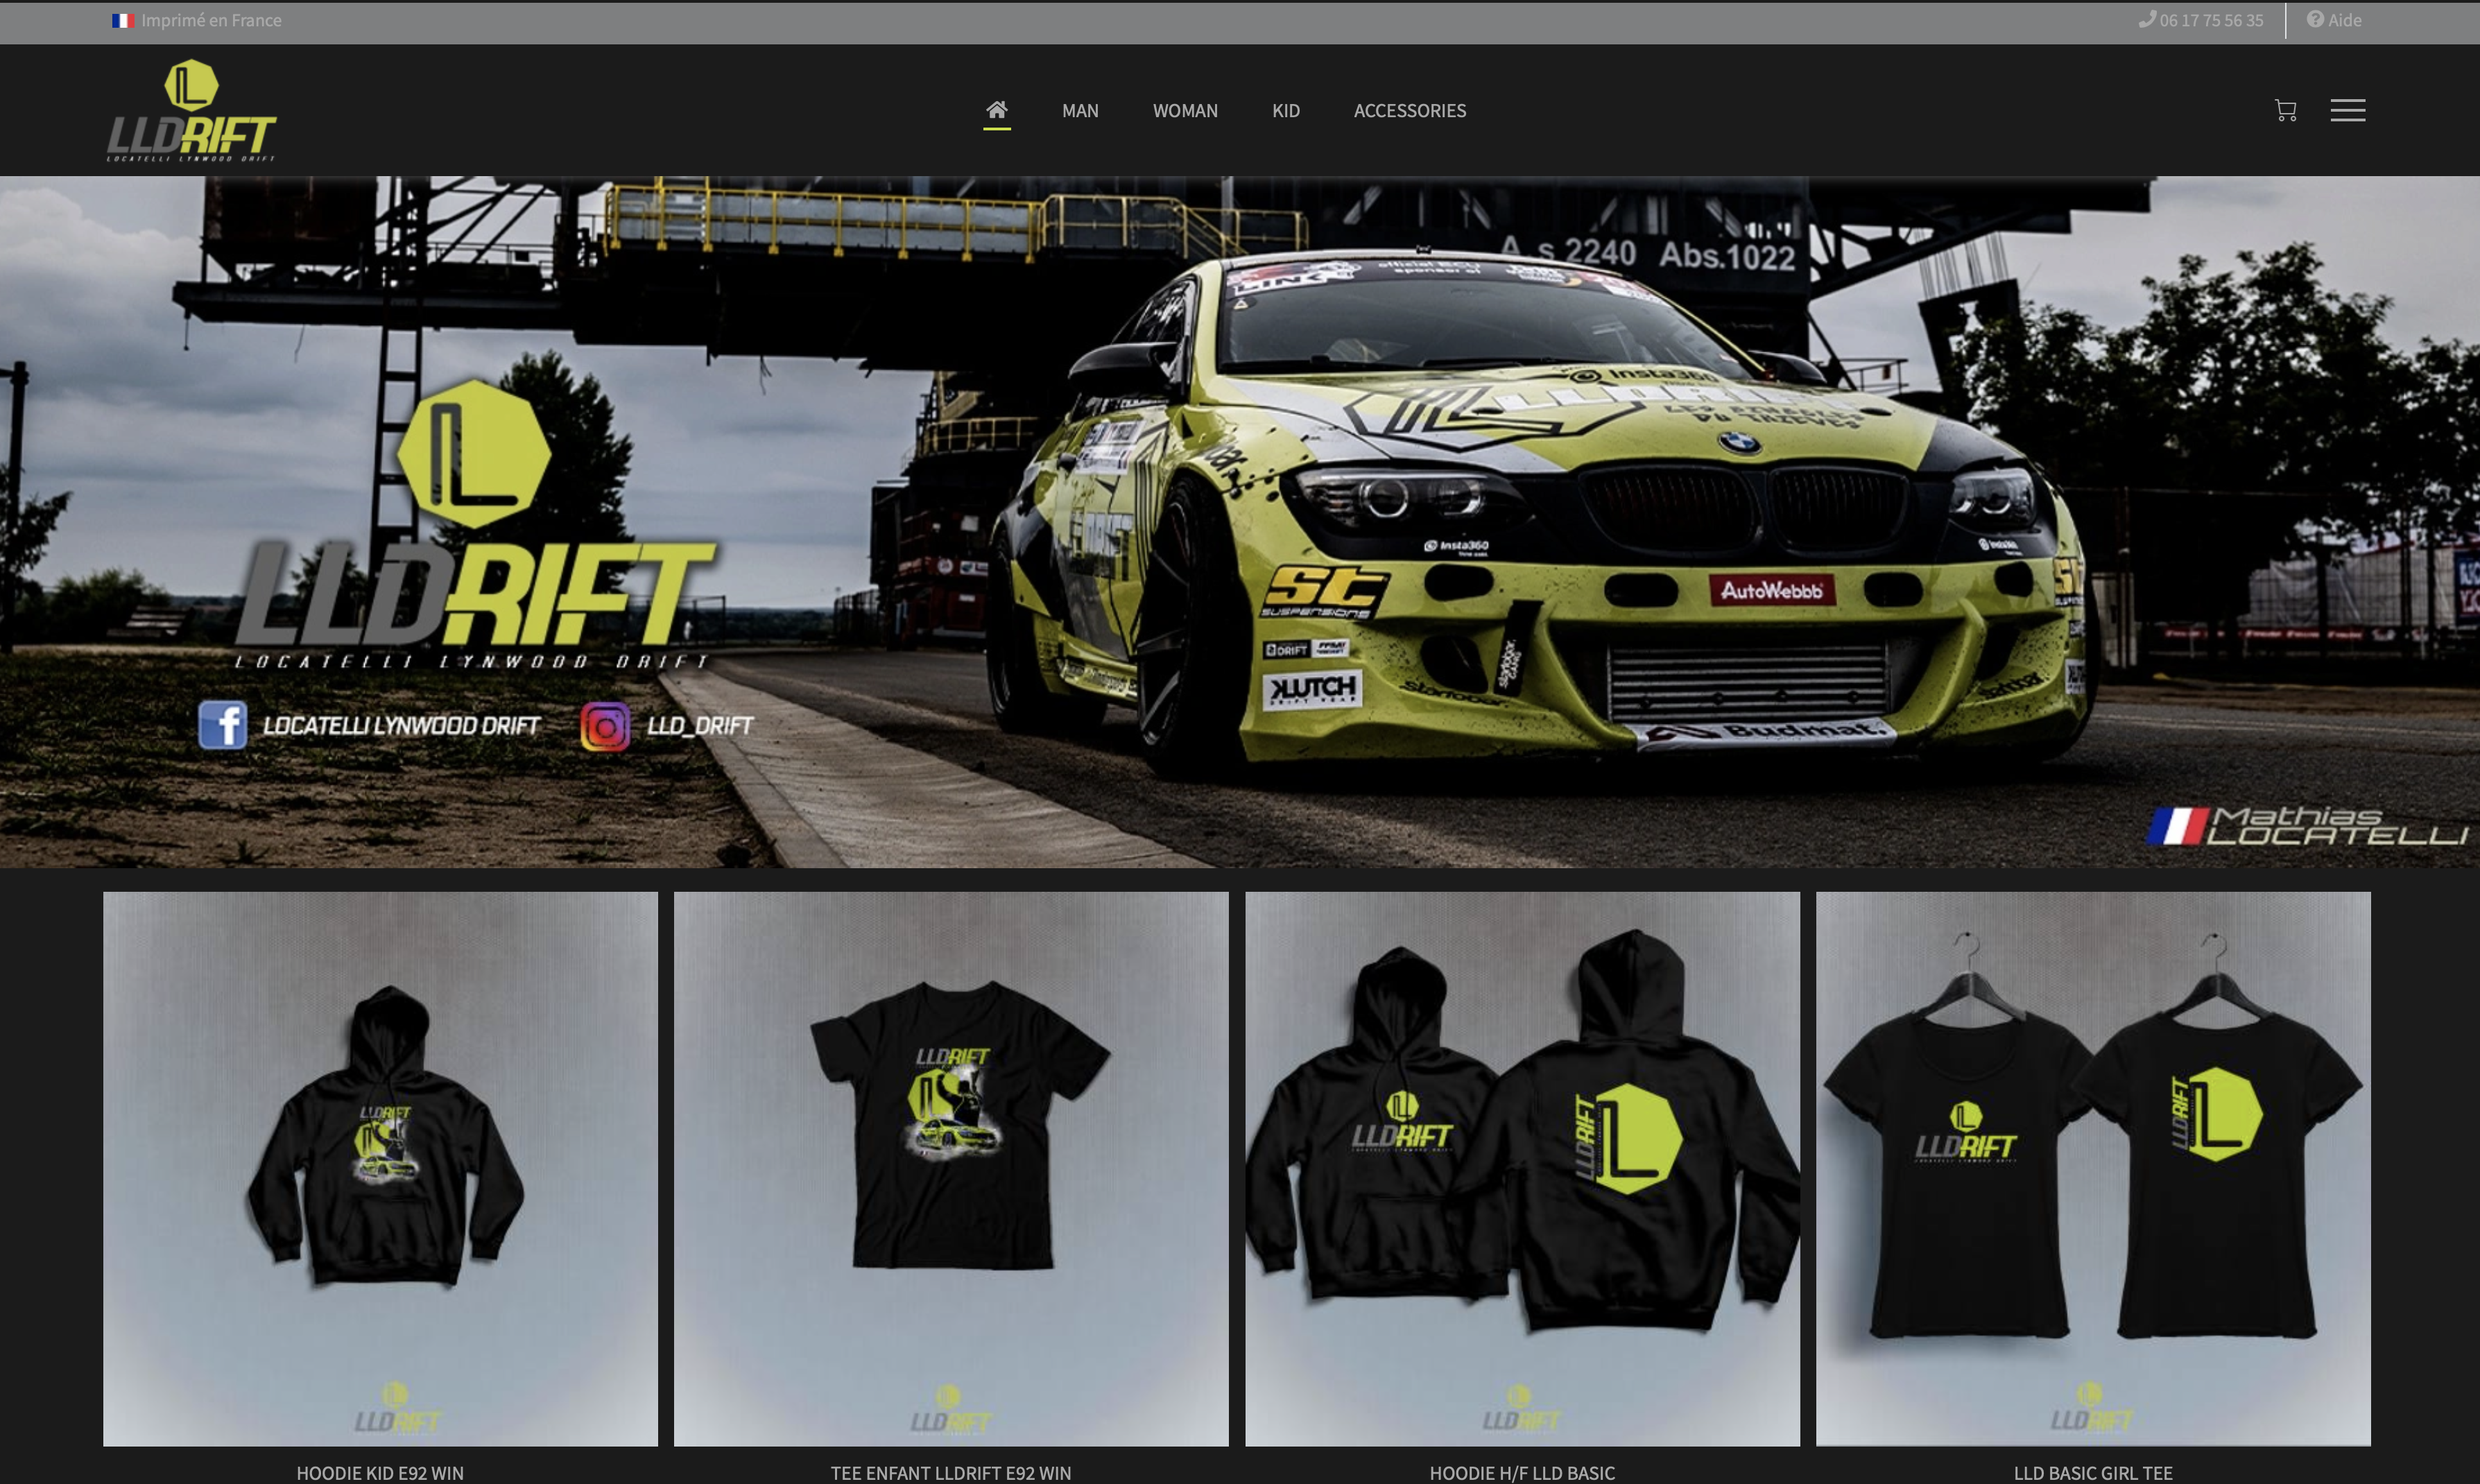Open the ACCESSORIES category menu
Image resolution: width=2480 pixels, height=1484 pixels.
(x=1410, y=111)
